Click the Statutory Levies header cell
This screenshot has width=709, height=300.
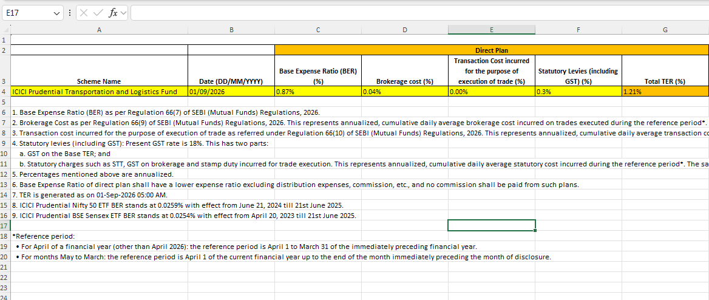[x=578, y=70]
